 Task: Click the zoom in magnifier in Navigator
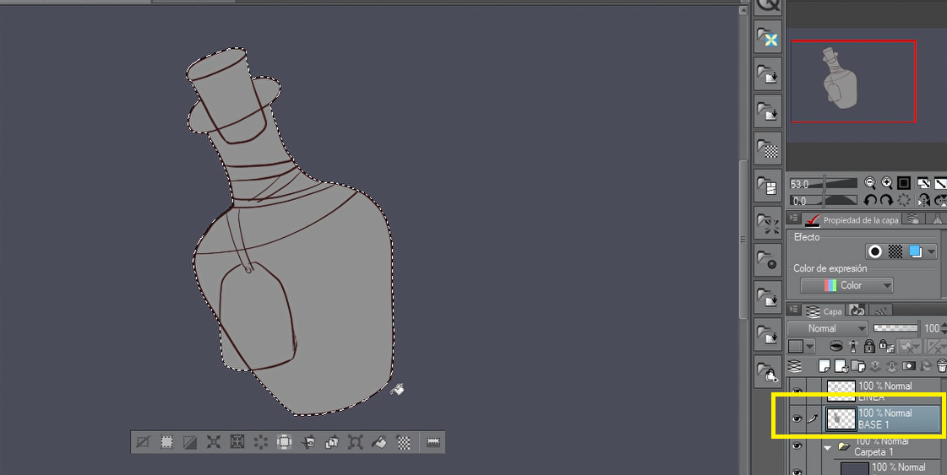887,183
